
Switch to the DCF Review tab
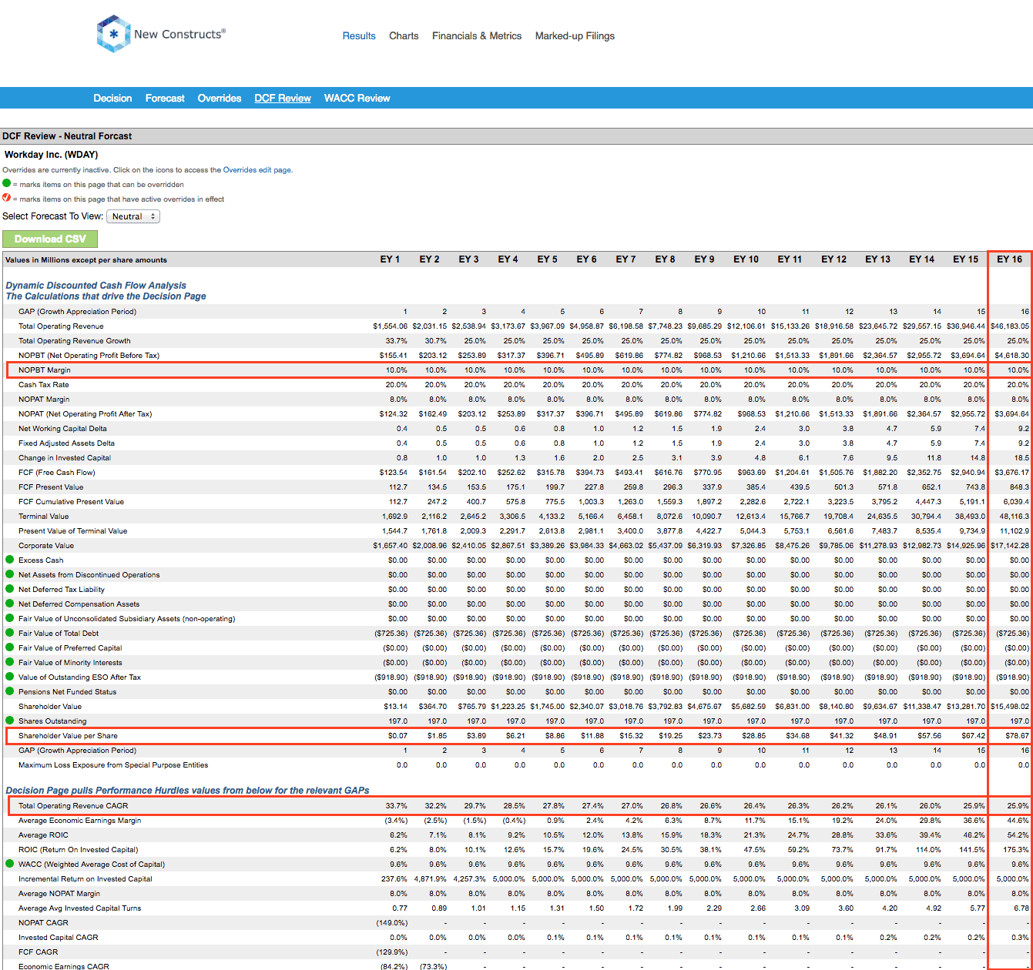pyautogui.click(x=283, y=99)
